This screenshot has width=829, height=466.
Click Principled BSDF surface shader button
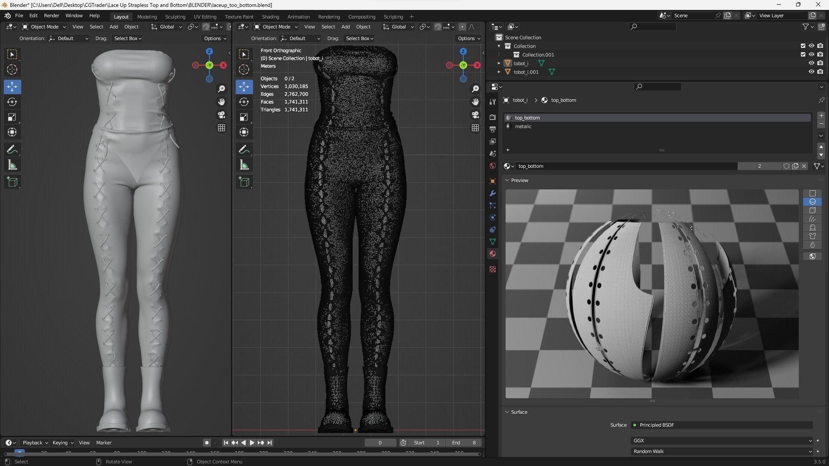[x=722, y=425]
